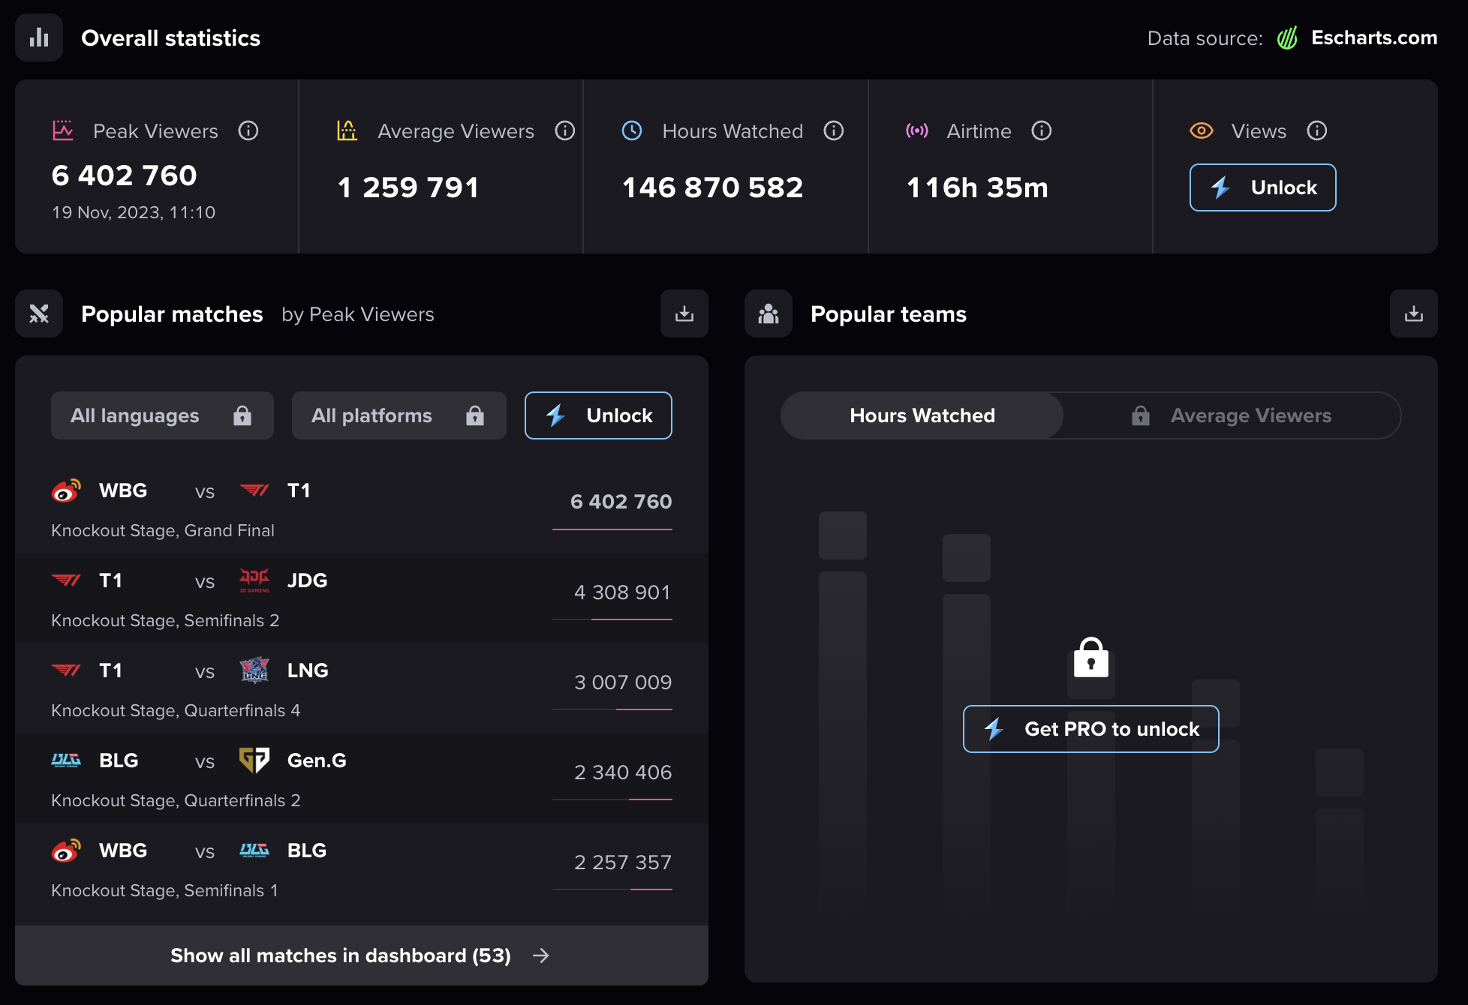
Task: Click Peak Viewers info icon
Action: [x=248, y=131]
